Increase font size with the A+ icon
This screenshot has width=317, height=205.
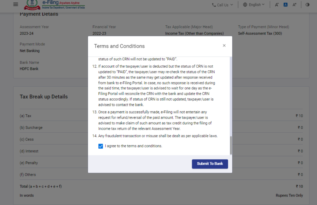pos(294,5)
